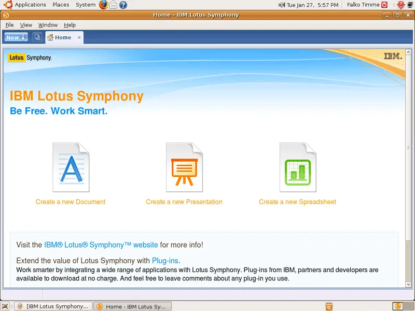Click the Home - IBM Lotus Symphony taskbar button
Viewport: 415px width, 311px height.
(133, 306)
